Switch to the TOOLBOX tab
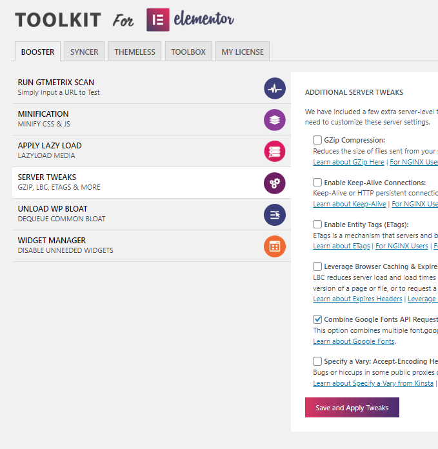The height and width of the screenshot is (449, 438). [x=188, y=52]
